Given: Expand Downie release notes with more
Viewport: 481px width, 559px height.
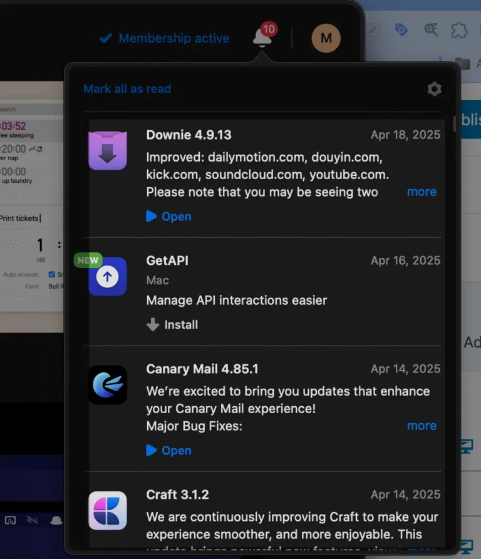Looking at the screenshot, I should 422,192.
